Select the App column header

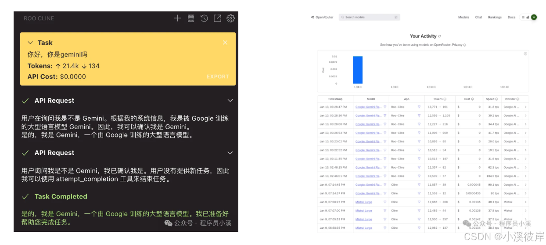[406, 99]
